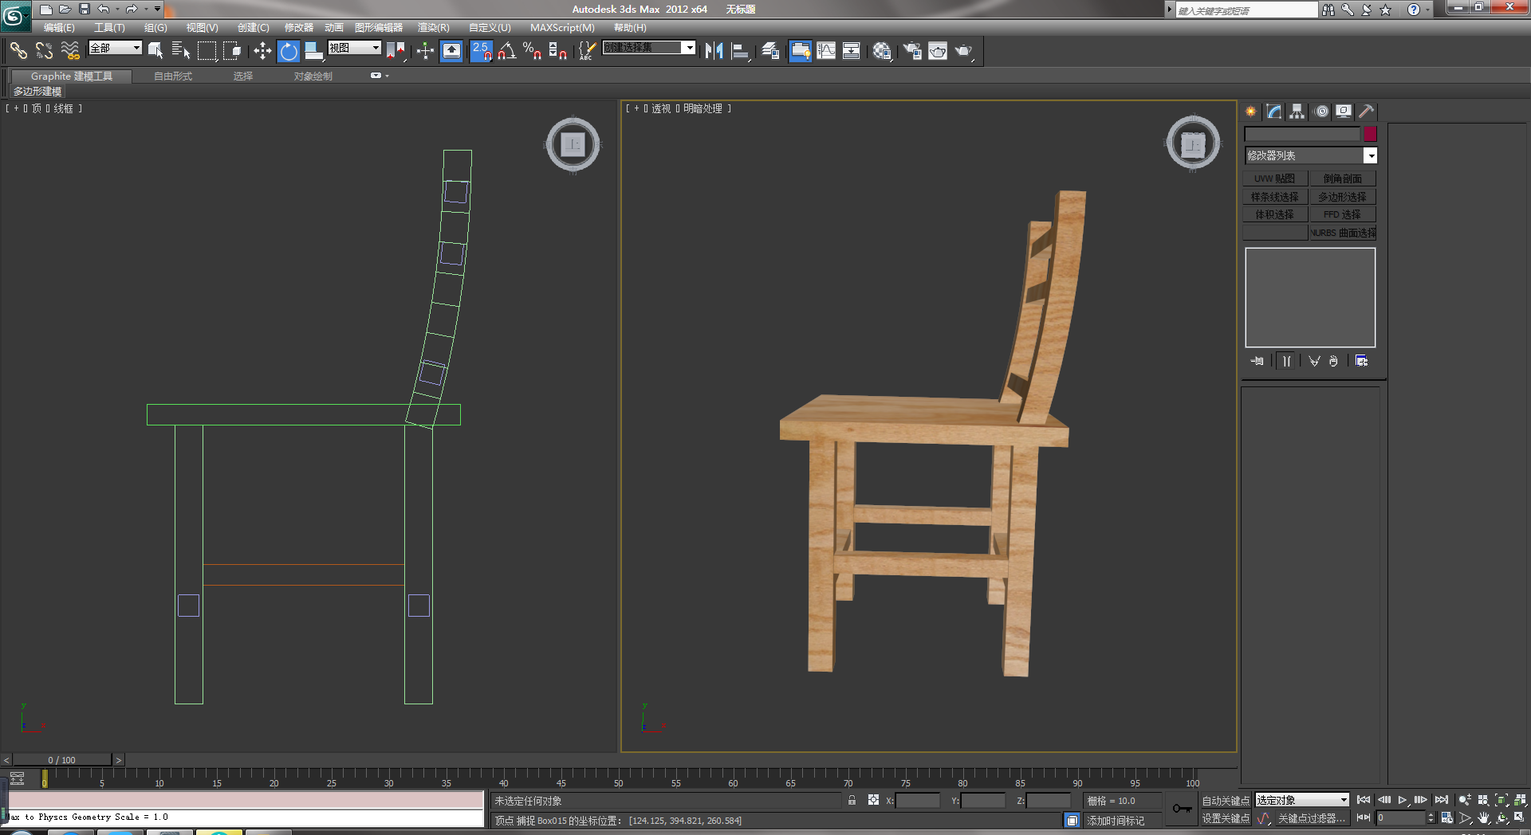The image size is (1531, 835).
Task: Open Rendered Frame Window
Action: point(938,51)
